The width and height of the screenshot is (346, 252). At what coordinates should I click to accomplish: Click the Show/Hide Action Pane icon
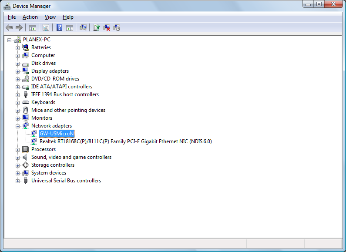pos(69,27)
